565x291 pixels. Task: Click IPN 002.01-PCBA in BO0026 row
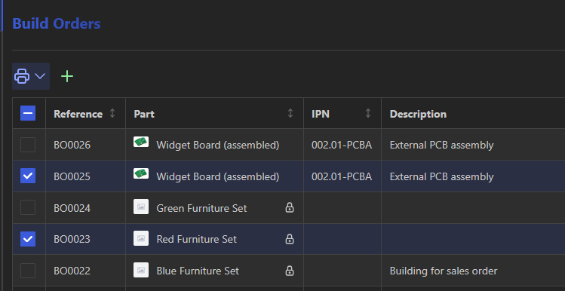coord(342,145)
